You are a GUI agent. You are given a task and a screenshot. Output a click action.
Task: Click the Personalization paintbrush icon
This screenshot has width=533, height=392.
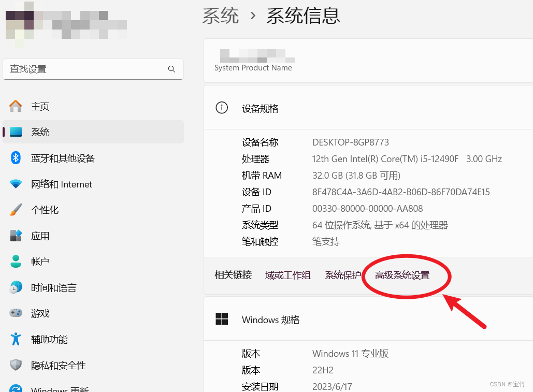(x=16, y=210)
